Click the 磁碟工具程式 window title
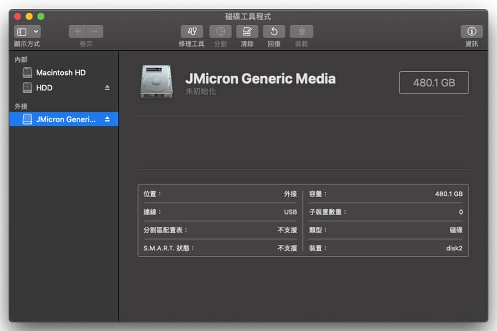 pos(248,16)
